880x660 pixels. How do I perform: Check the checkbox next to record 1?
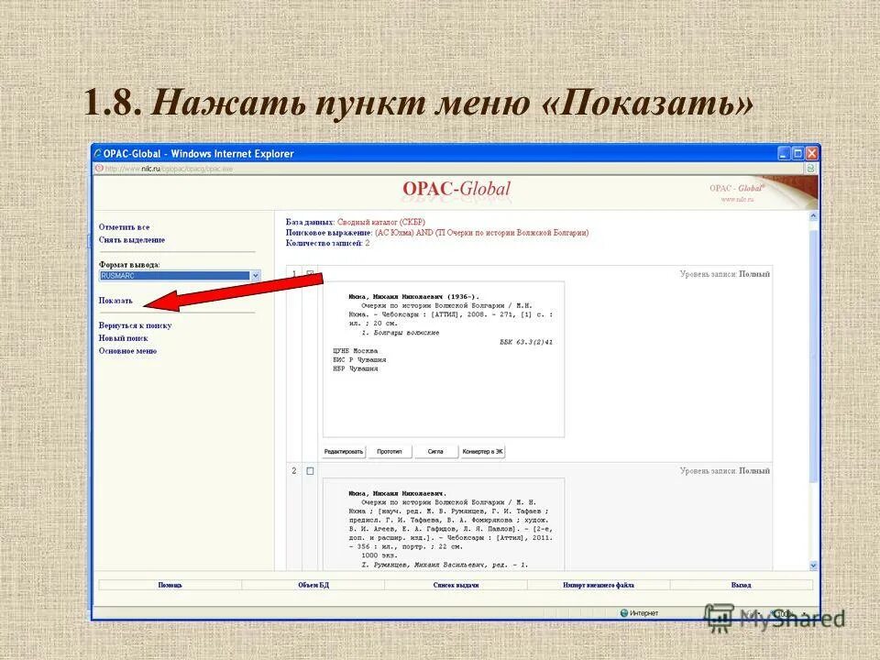pos(309,273)
